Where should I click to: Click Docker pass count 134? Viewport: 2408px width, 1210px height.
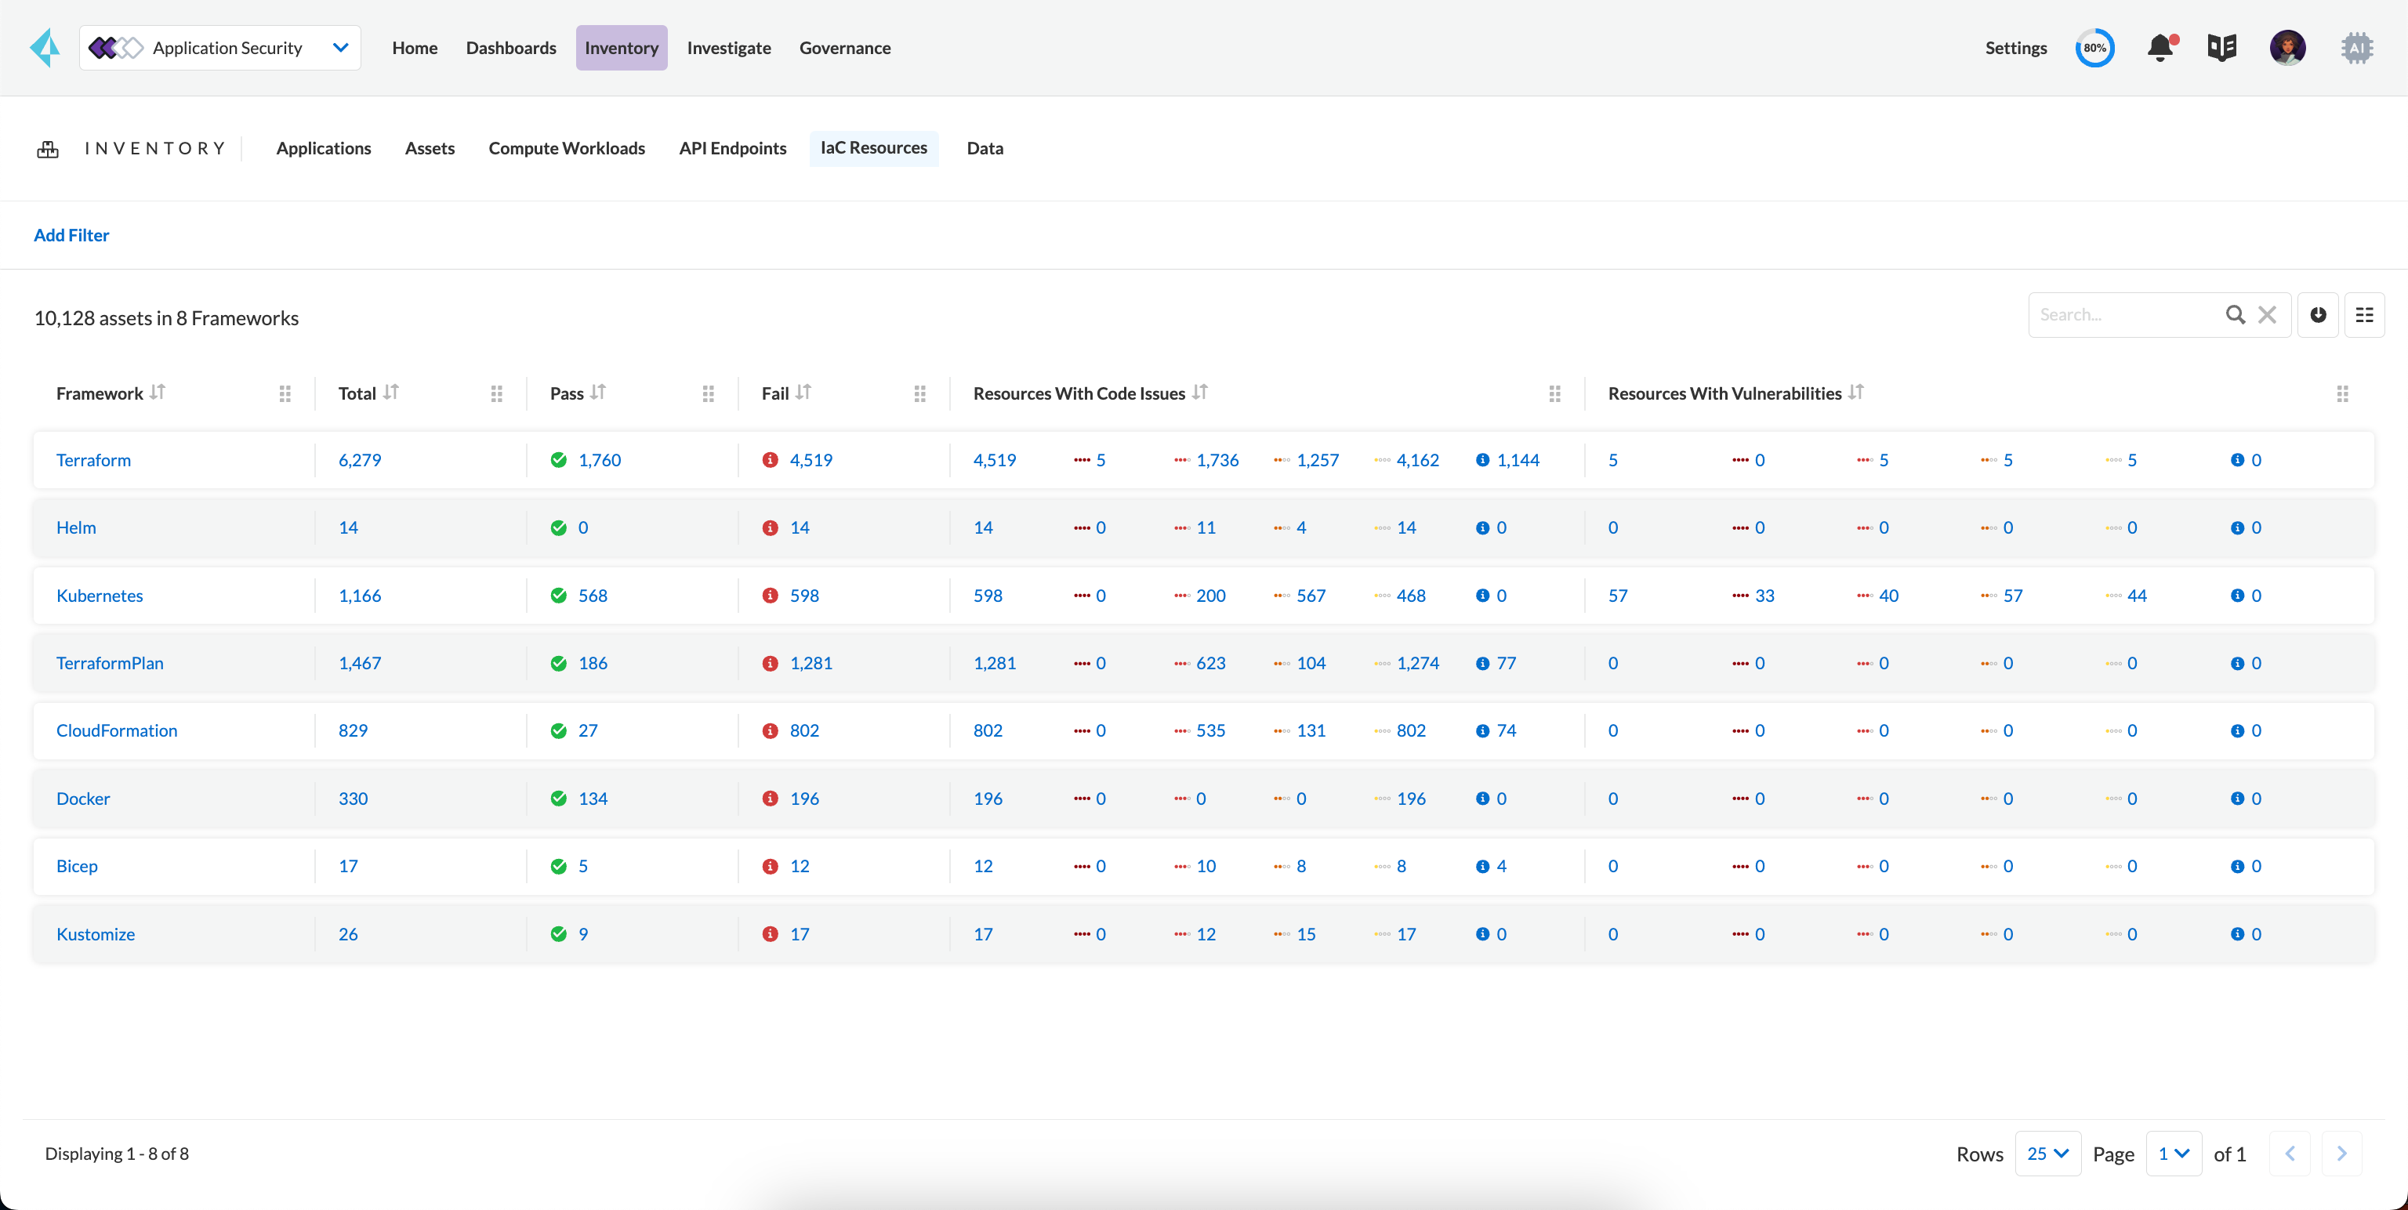click(593, 799)
